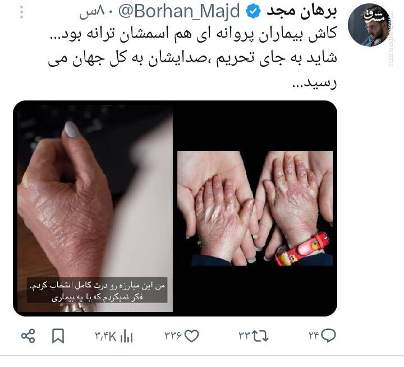
Task: Open Borhan Majd profile avatar
Action: [x=369, y=25]
